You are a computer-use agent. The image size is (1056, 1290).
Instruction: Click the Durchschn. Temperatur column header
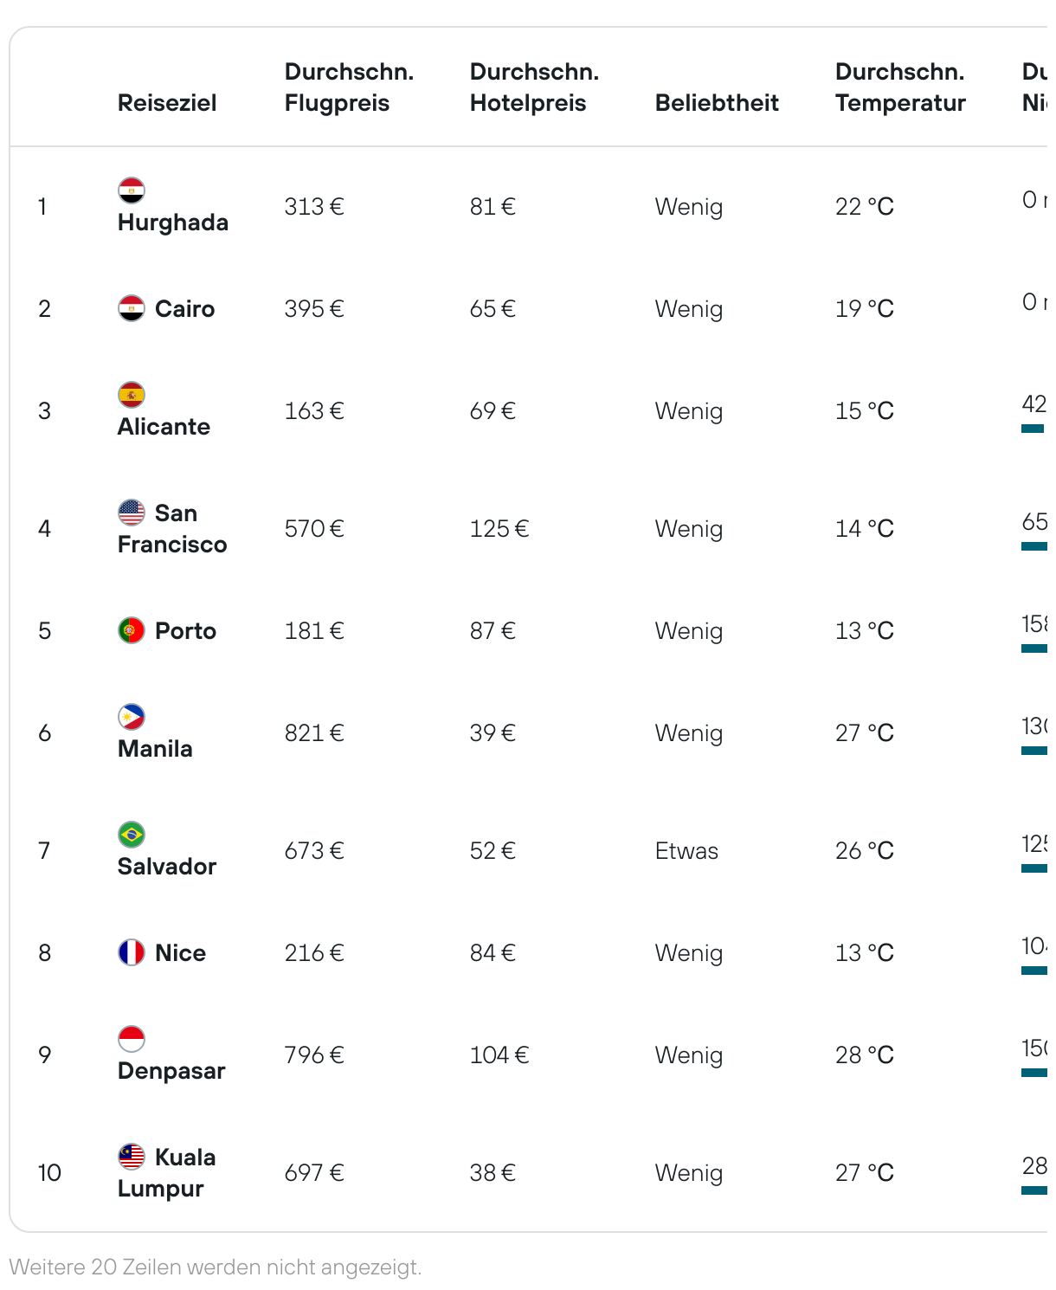[x=900, y=87]
